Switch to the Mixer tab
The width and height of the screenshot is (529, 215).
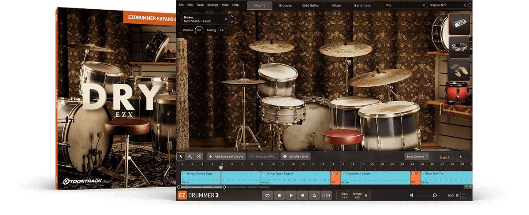[336, 5]
